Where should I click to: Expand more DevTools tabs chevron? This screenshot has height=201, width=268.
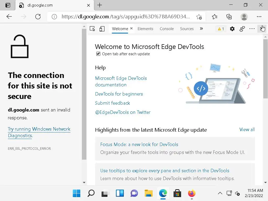click(x=201, y=29)
